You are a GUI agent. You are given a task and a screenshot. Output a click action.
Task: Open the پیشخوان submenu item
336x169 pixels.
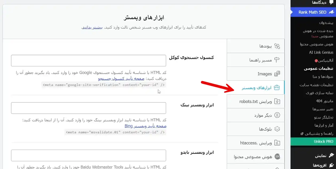click(x=326, y=23)
